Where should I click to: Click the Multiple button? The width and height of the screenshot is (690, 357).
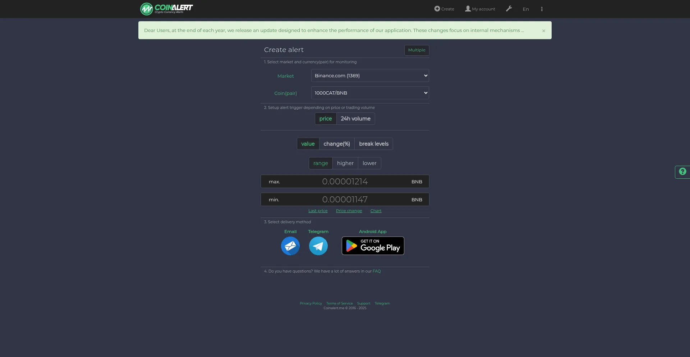416,50
